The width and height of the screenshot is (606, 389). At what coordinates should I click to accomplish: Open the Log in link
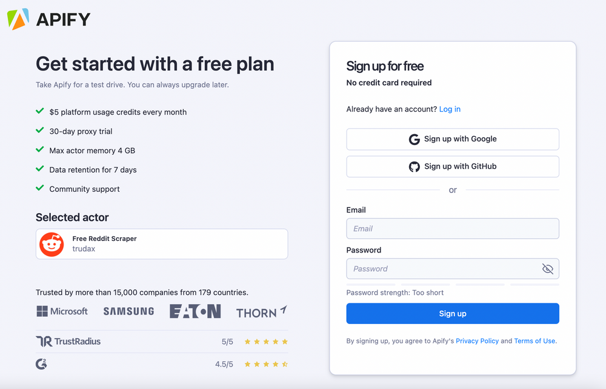[450, 109]
